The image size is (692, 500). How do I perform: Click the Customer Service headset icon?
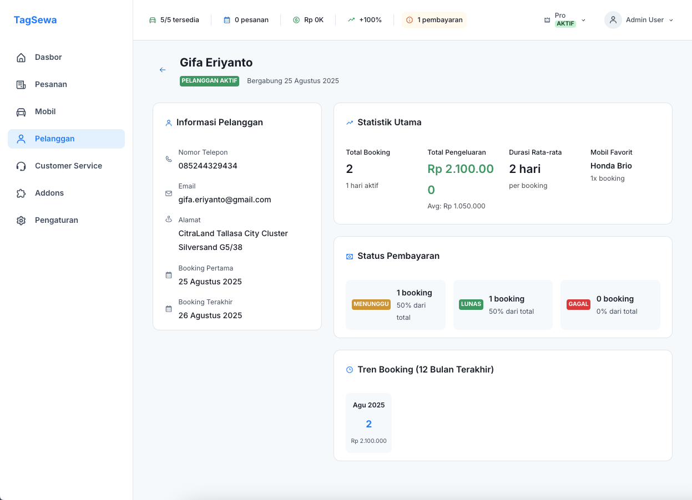21,166
